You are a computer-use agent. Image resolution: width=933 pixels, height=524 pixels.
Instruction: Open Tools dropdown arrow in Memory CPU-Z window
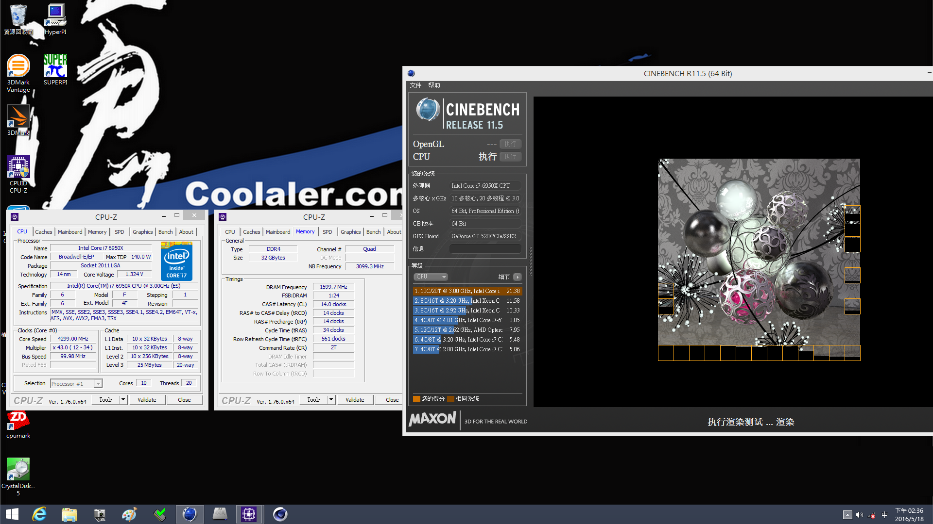tap(331, 400)
